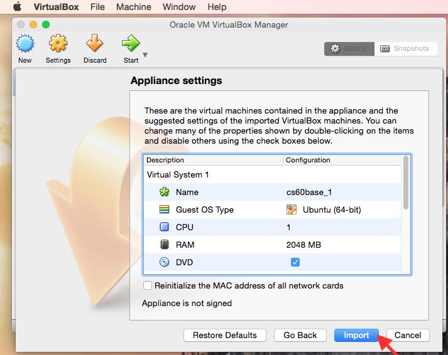
Task: Enable Reinitialize the MAC address checkbox
Action: point(148,285)
